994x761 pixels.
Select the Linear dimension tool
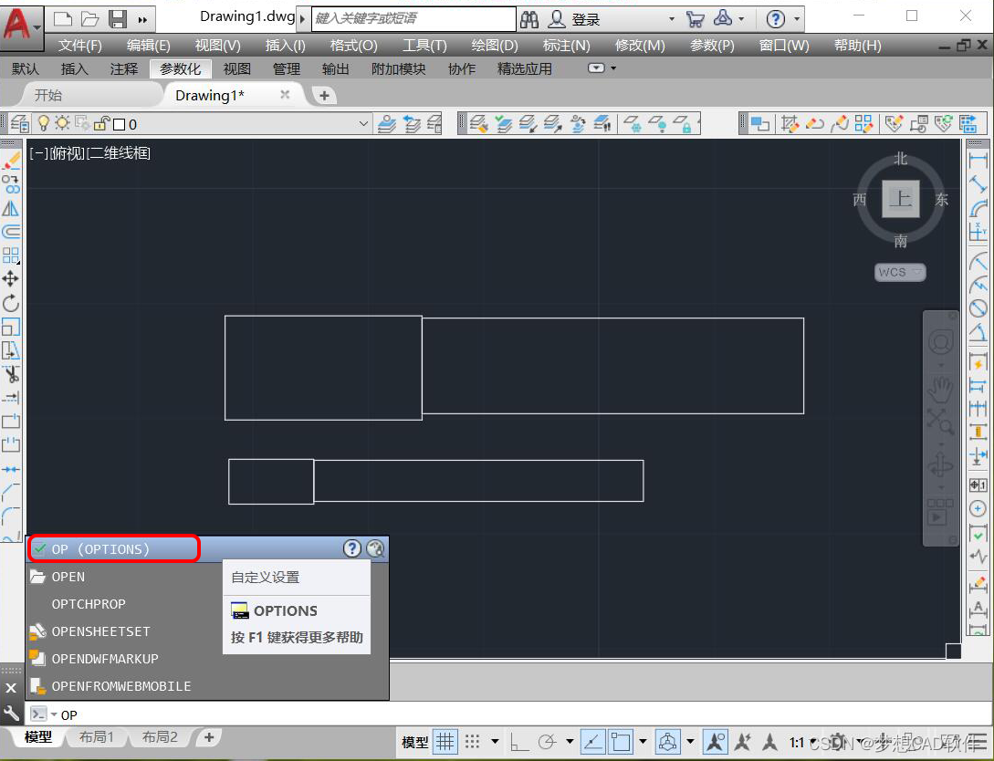point(978,161)
